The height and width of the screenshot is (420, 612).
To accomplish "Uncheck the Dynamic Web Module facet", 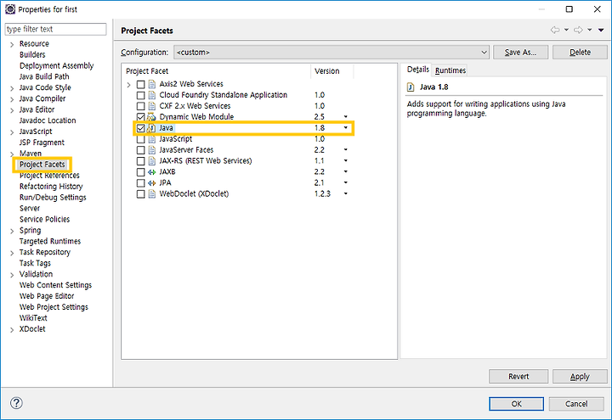I will (140, 117).
